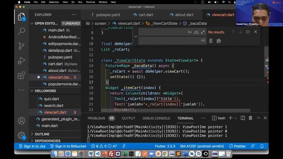Open the Terminal menu in menu bar
283x159 pixels.
click(90, 2)
